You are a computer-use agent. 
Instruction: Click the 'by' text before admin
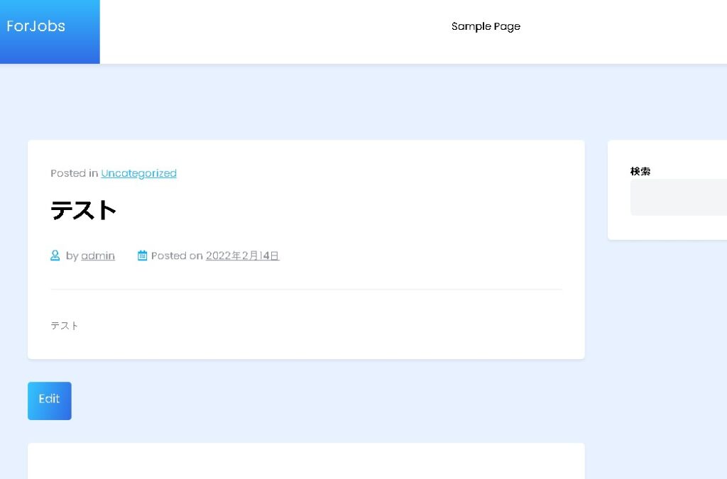[x=72, y=255]
